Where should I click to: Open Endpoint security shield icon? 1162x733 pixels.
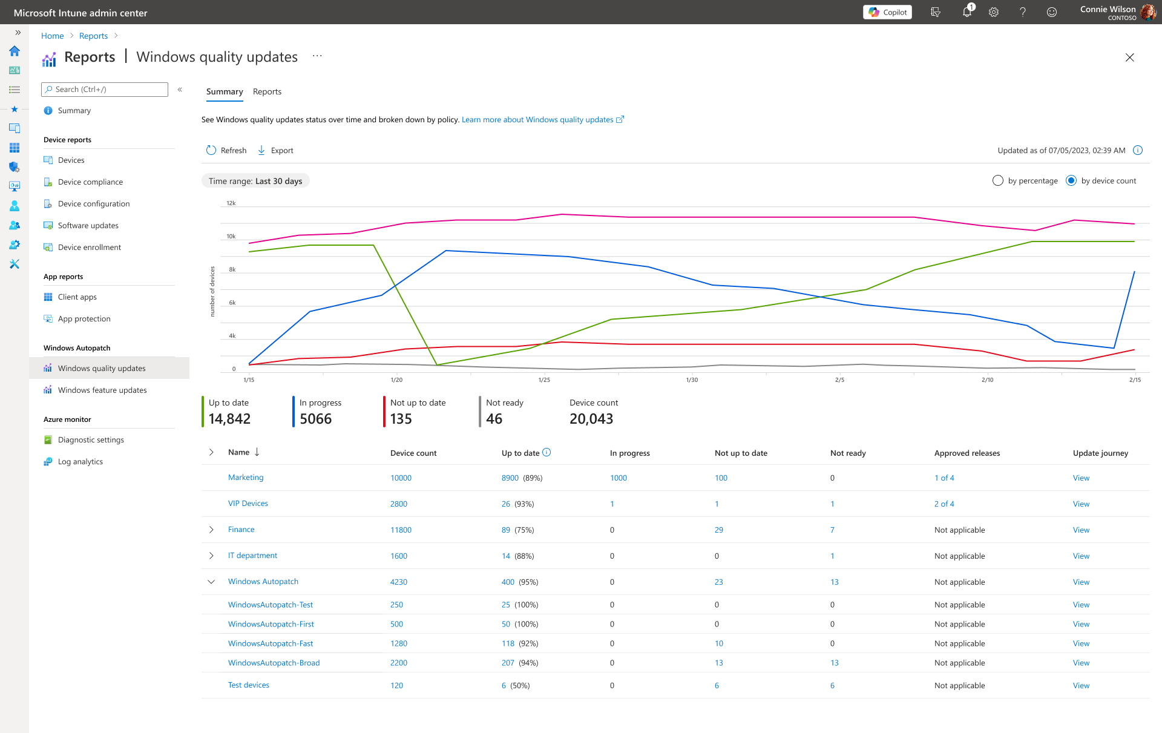15,167
